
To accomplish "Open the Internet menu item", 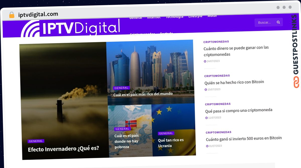I will point(154,17).
